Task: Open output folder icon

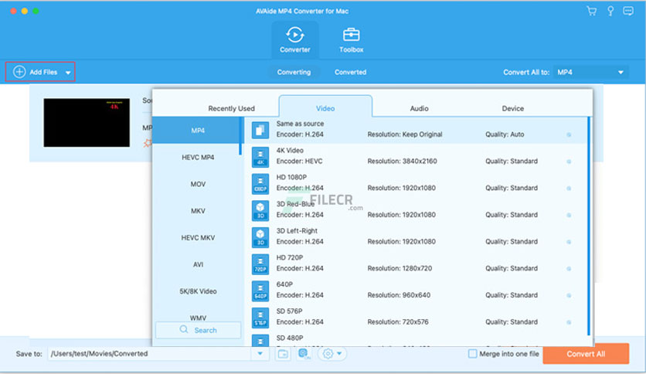Action: tap(283, 354)
